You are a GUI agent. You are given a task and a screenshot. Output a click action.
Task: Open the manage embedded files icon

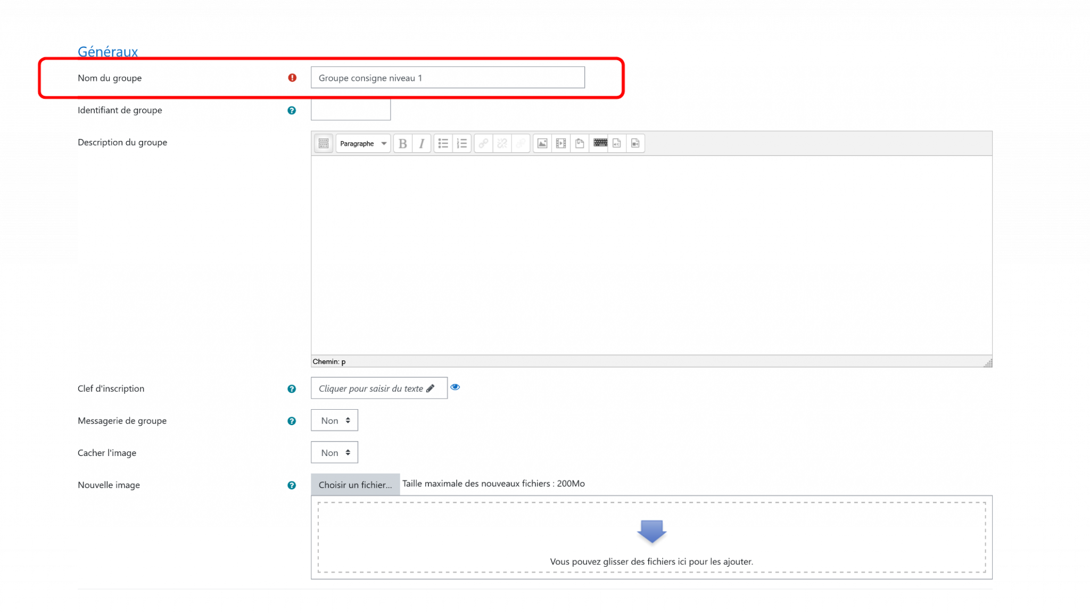tap(580, 143)
